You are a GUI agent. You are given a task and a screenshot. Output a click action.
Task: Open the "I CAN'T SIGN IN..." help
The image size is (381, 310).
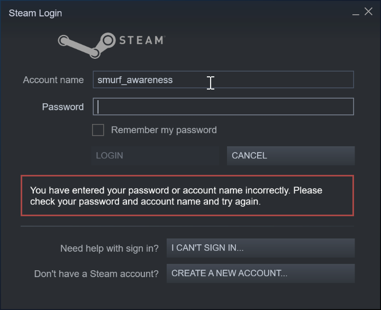point(260,247)
